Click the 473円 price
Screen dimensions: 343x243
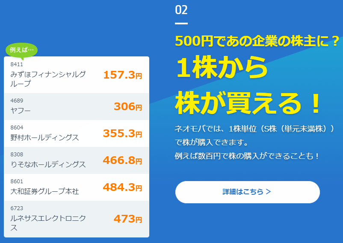coord(128,219)
